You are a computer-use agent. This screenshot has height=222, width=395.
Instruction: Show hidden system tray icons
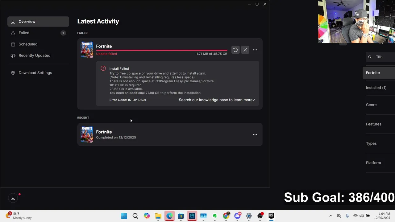[x=331, y=216]
